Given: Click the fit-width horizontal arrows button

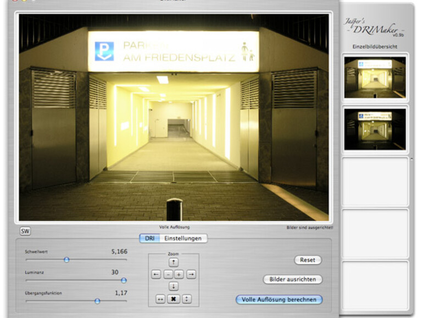Looking at the screenshot, I should pyautogui.click(x=160, y=299).
